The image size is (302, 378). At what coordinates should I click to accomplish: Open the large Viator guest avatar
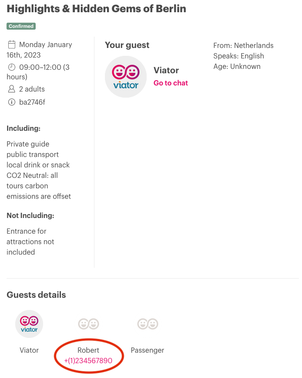(x=126, y=77)
